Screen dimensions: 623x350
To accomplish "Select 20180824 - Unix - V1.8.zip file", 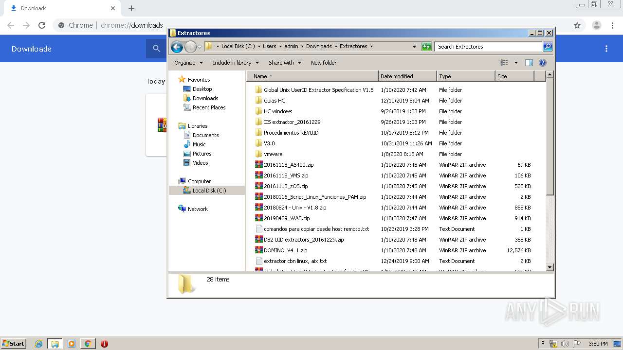I will 295,208.
